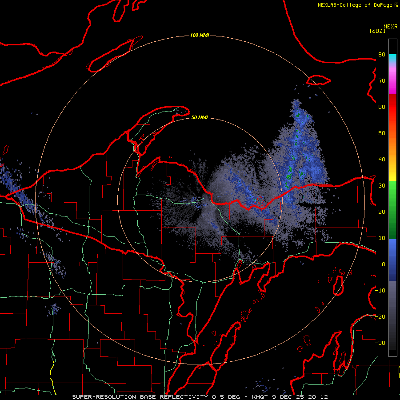Click the Super-Resolution Base Reflectivity caption
The image size is (400, 400).
[140, 397]
